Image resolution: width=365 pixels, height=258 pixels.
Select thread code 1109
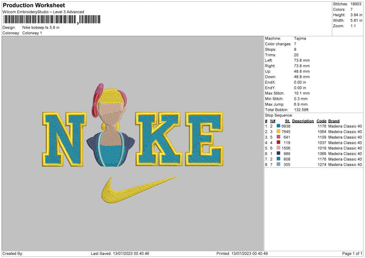point(322,137)
